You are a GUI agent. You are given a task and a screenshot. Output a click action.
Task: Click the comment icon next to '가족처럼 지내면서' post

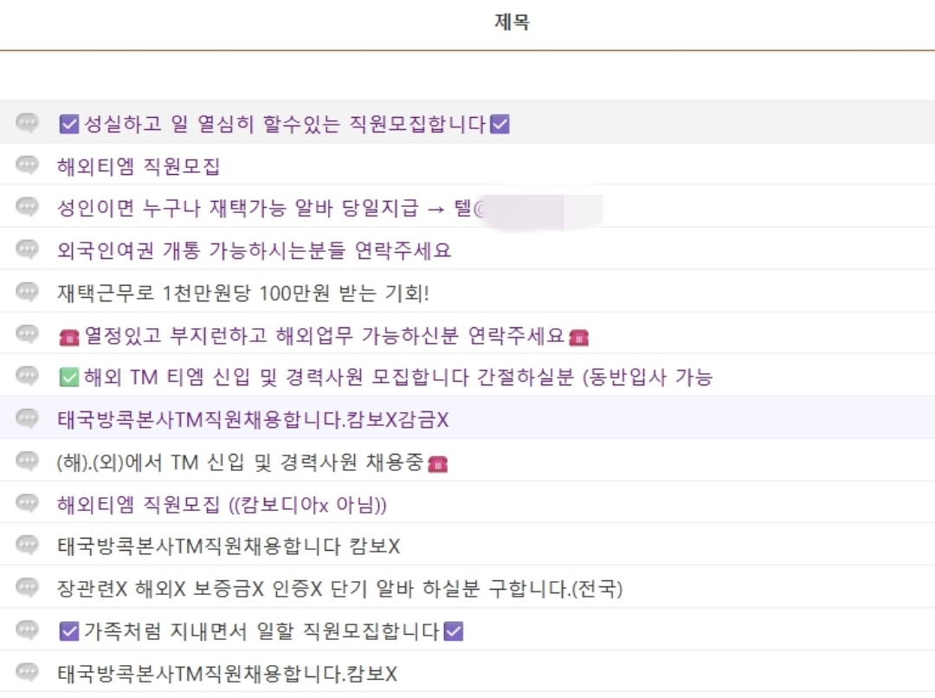28,631
